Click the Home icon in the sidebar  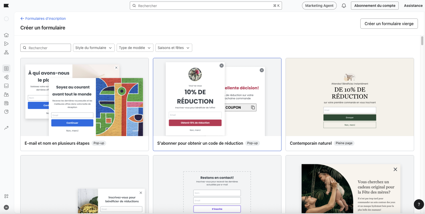click(6, 35)
